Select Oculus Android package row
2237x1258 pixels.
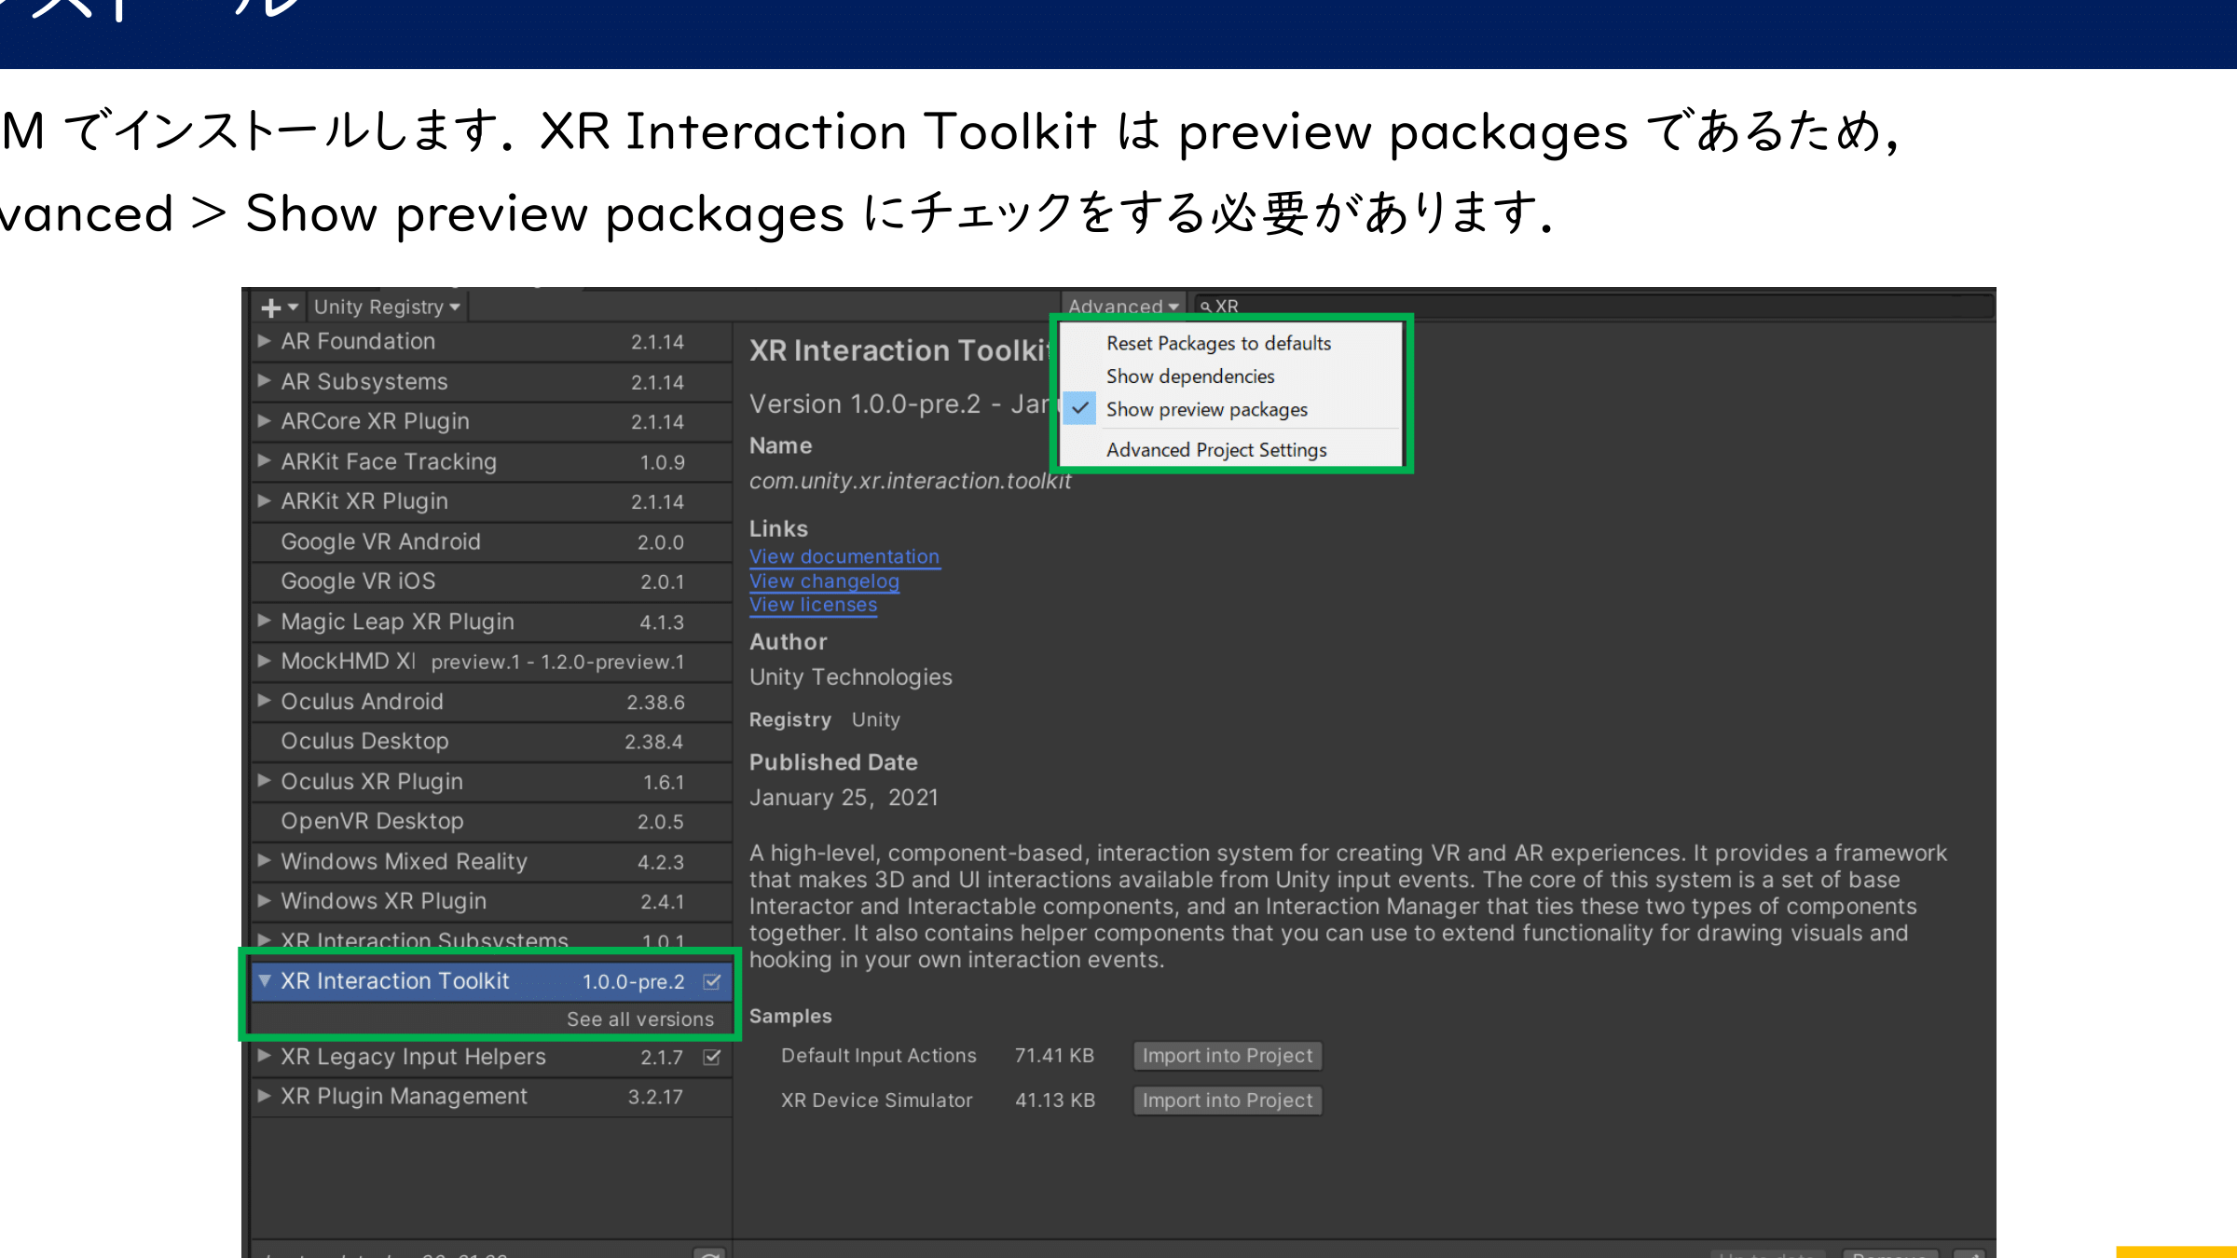click(x=491, y=702)
